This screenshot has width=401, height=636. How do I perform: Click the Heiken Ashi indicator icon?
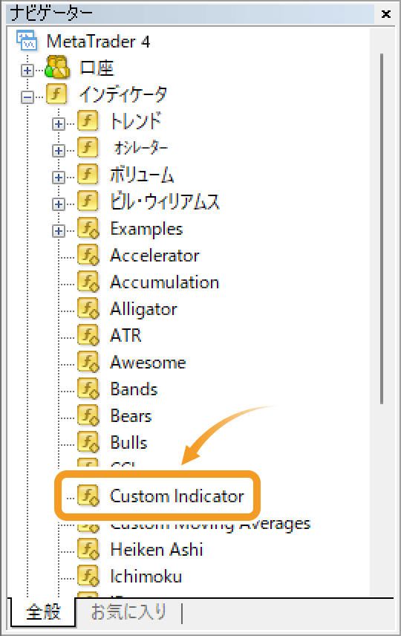(88, 550)
